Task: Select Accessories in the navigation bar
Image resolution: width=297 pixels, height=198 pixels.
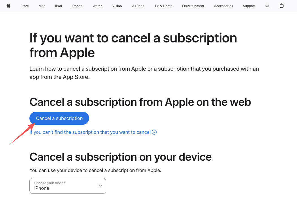Action: coord(223,6)
